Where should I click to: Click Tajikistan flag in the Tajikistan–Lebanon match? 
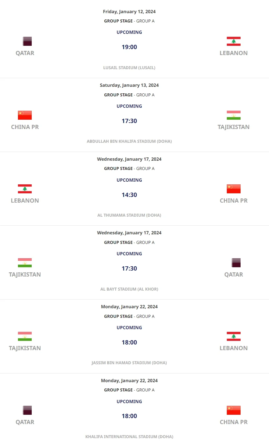(x=25, y=336)
